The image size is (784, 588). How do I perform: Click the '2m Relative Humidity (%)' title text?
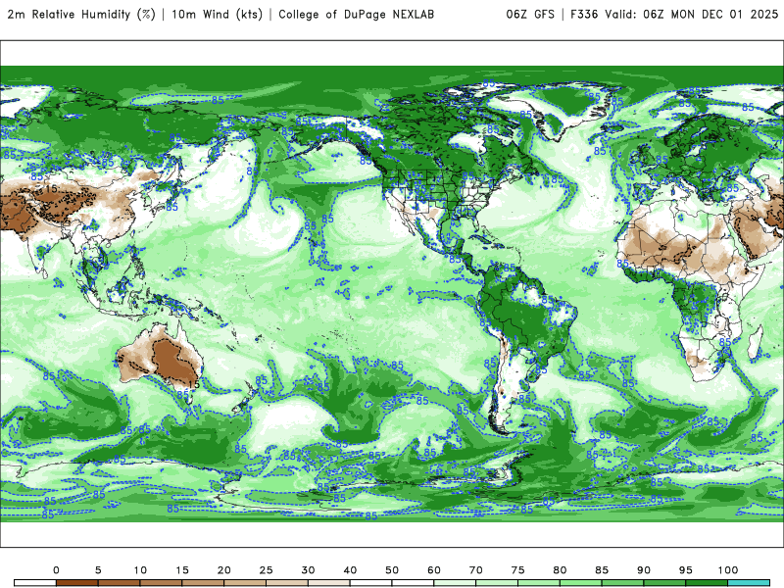pos(81,15)
